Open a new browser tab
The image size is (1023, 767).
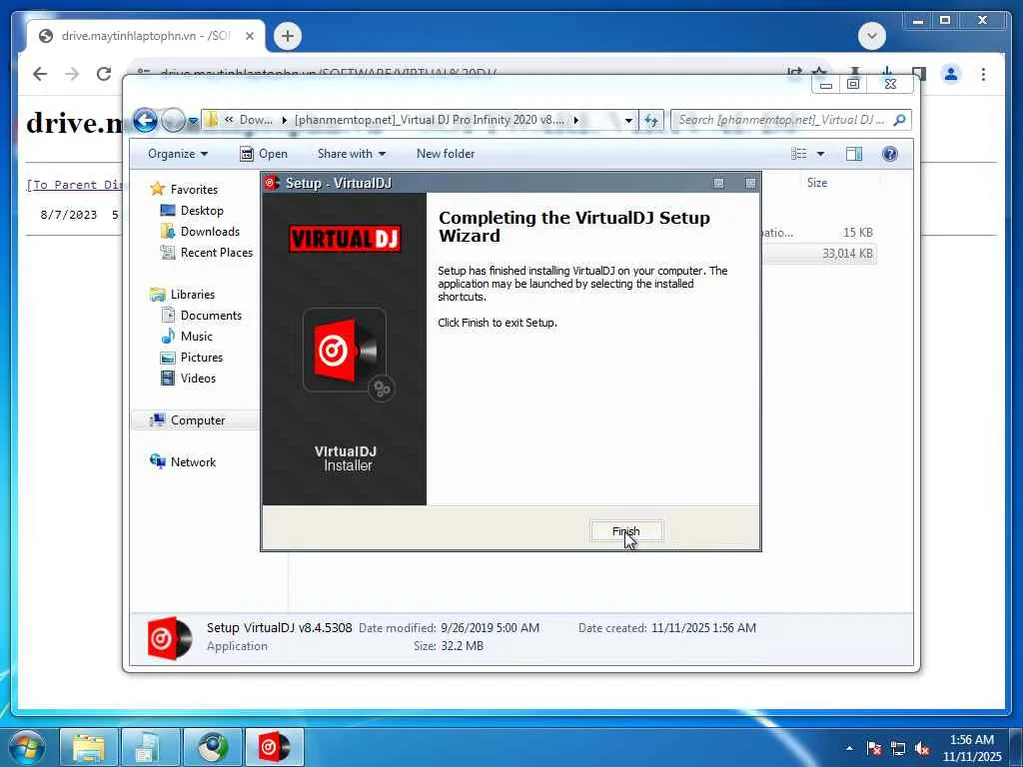288,36
